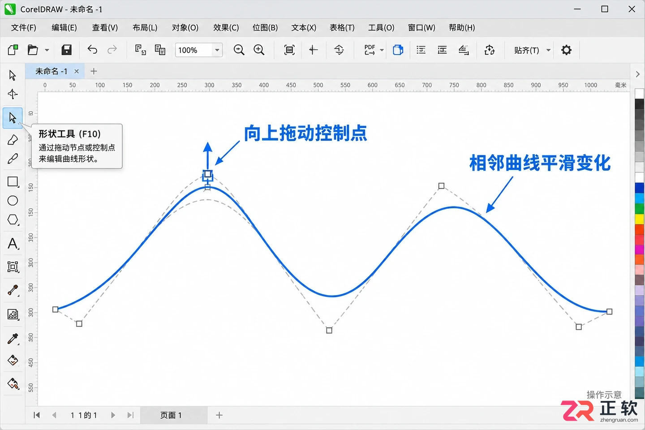This screenshot has height=430, width=645.
Task: Select the Eyedropper tool
Action: pyautogui.click(x=13, y=339)
